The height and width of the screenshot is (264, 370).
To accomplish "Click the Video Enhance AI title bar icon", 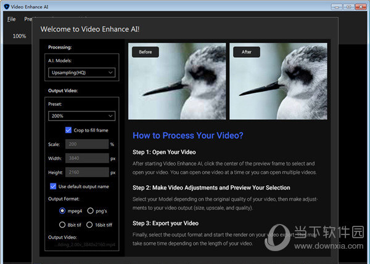I will 7,7.
